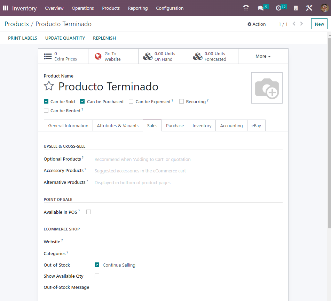331x301 pixels.
Task: Open the apps grid menu icon
Action: 6,8
